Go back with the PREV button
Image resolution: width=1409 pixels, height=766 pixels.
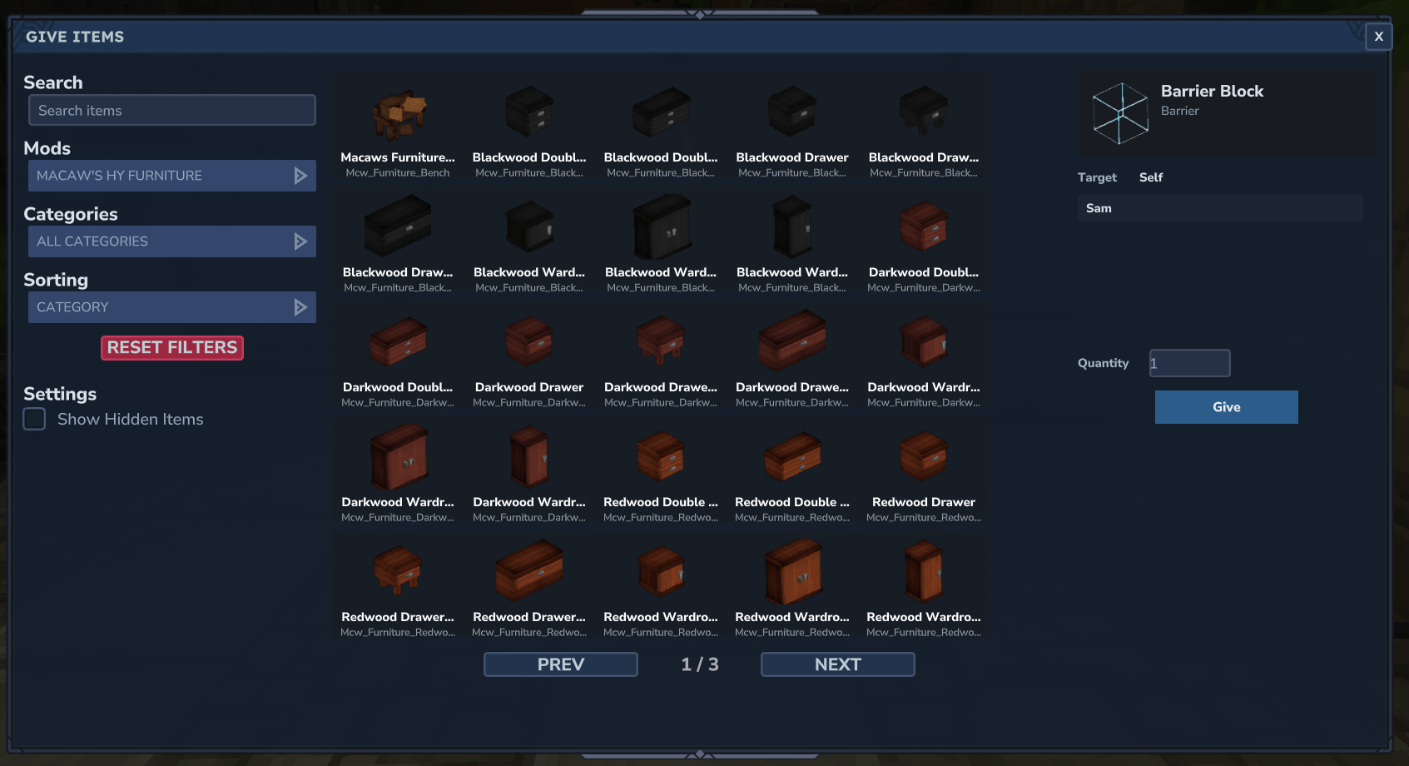point(560,664)
